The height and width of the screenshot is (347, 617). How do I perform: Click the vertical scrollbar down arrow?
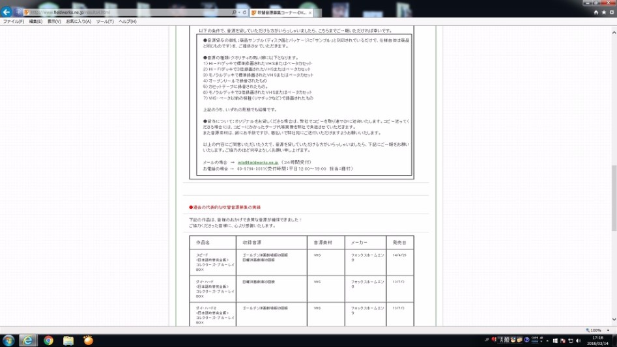point(613,320)
